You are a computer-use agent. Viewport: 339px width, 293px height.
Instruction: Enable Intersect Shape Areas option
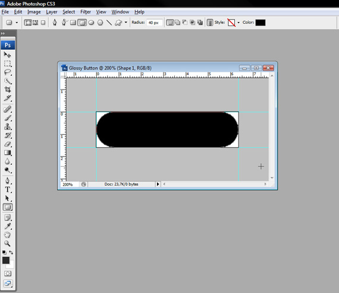[193, 23]
